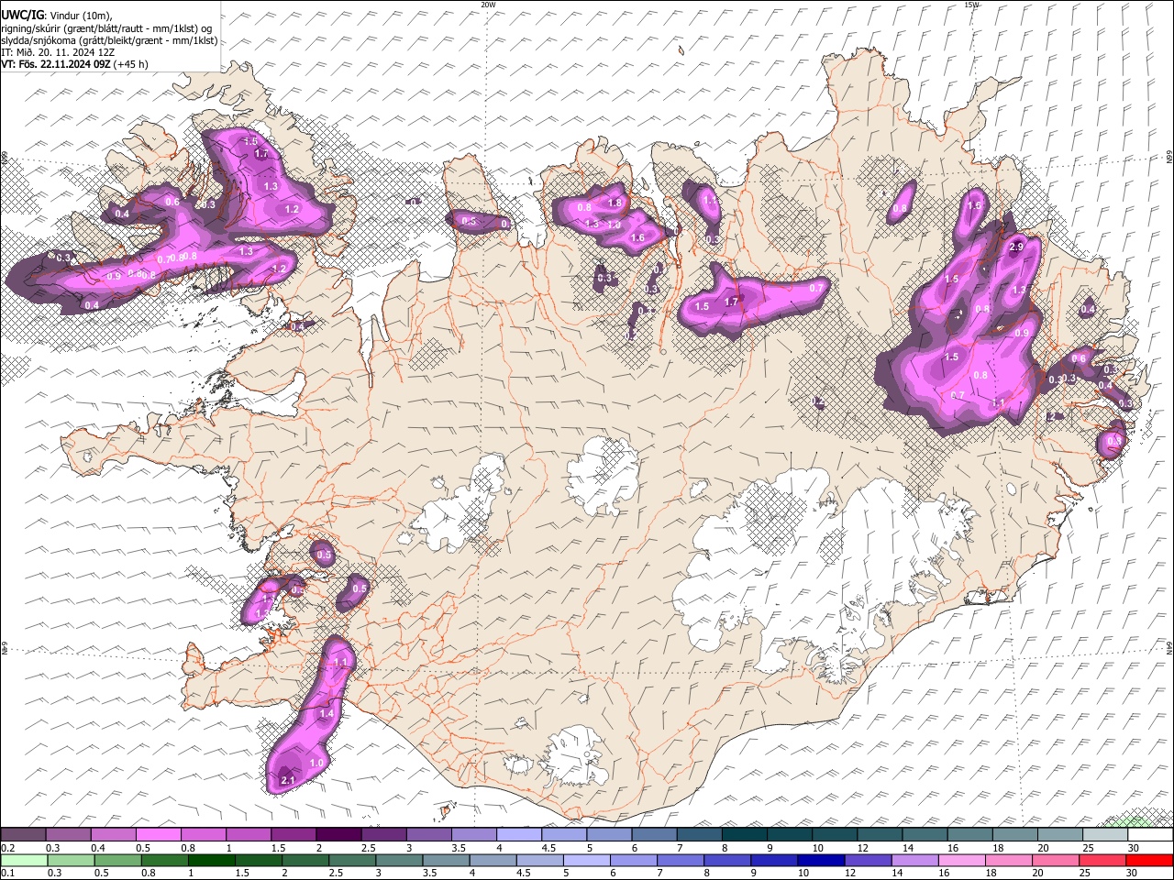Select the dark green rain swatch between 1 and 1.5
This screenshot has height=880, width=1174.
click(212, 860)
